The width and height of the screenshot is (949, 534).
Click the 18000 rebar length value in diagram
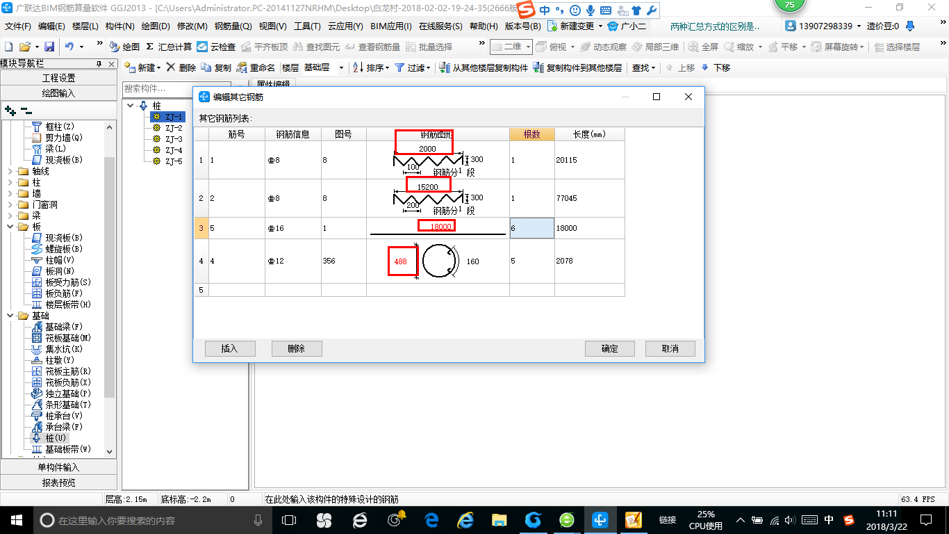coord(440,227)
